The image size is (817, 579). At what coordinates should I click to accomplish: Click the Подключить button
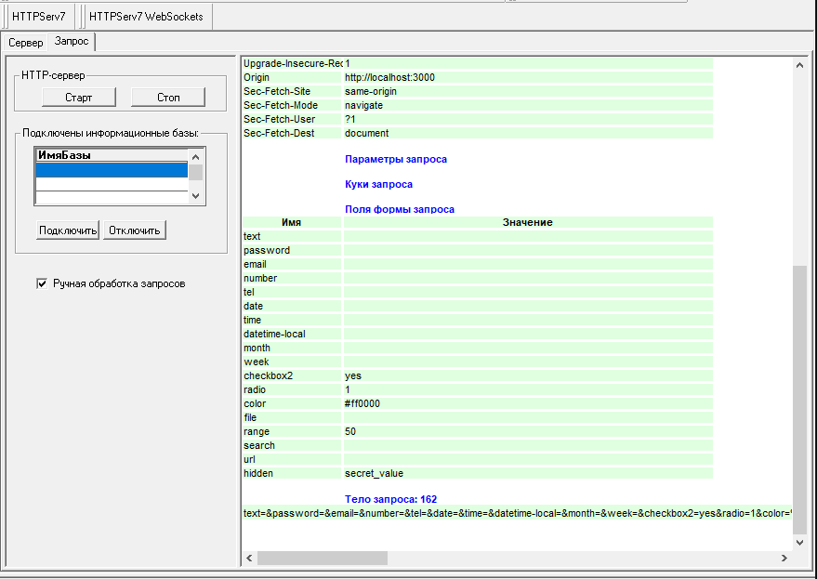68,230
